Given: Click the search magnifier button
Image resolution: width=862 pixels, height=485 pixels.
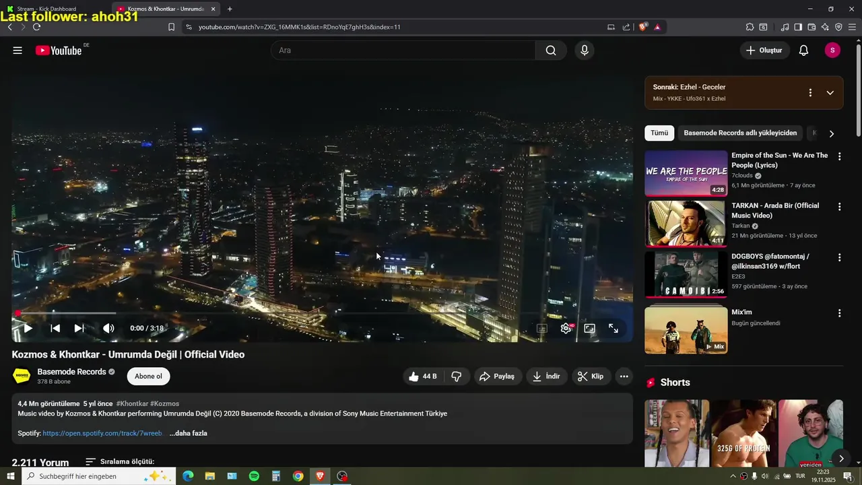Looking at the screenshot, I should coord(551,51).
